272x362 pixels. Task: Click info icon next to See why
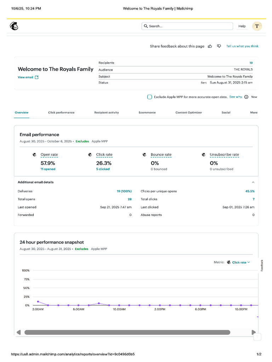[246, 97]
